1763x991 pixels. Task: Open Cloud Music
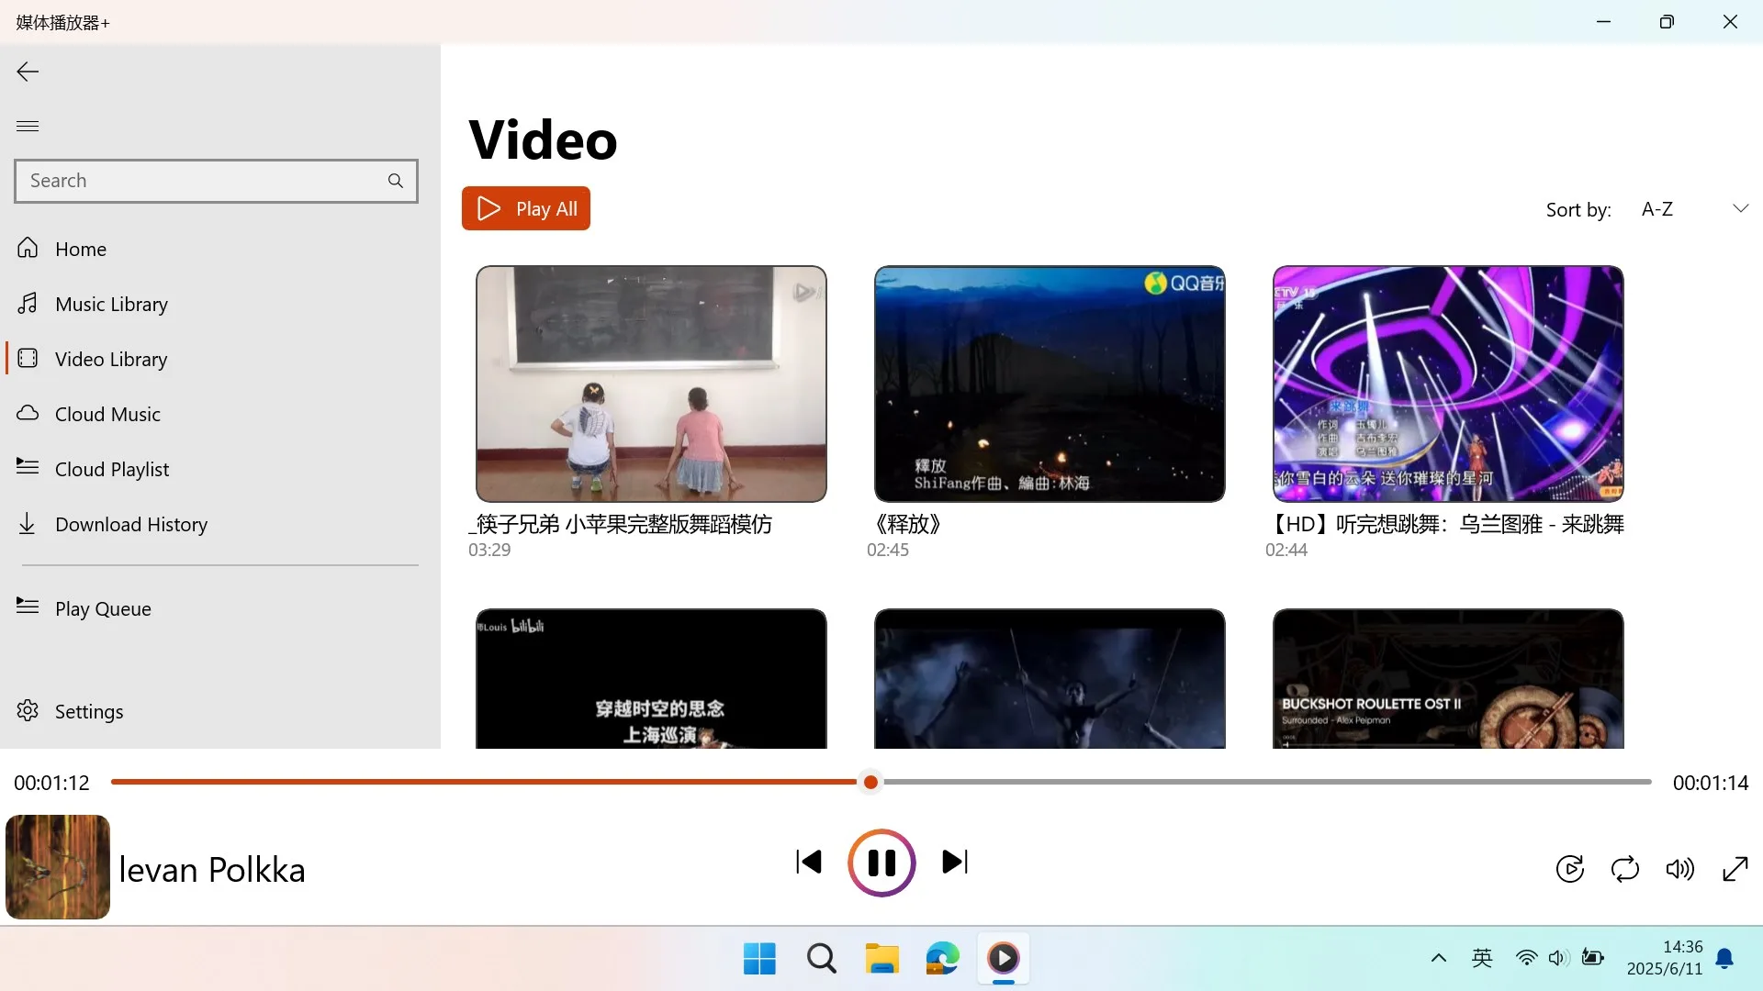(x=220, y=414)
